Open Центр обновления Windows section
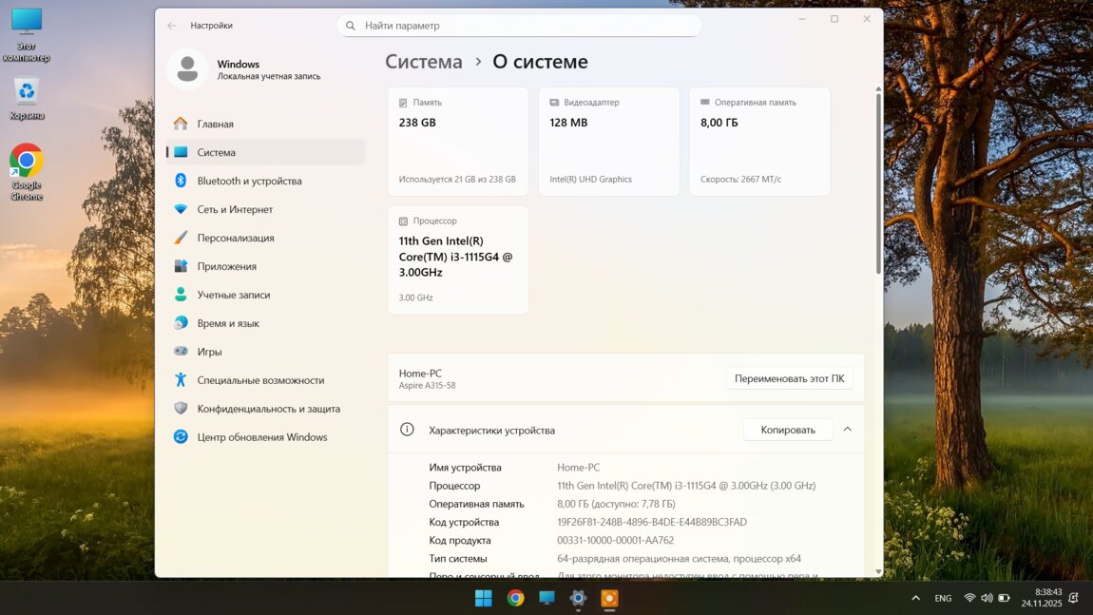 click(x=262, y=437)
